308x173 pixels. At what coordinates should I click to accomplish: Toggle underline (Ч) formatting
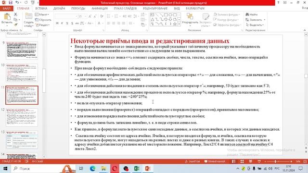[x=67, y=23]
